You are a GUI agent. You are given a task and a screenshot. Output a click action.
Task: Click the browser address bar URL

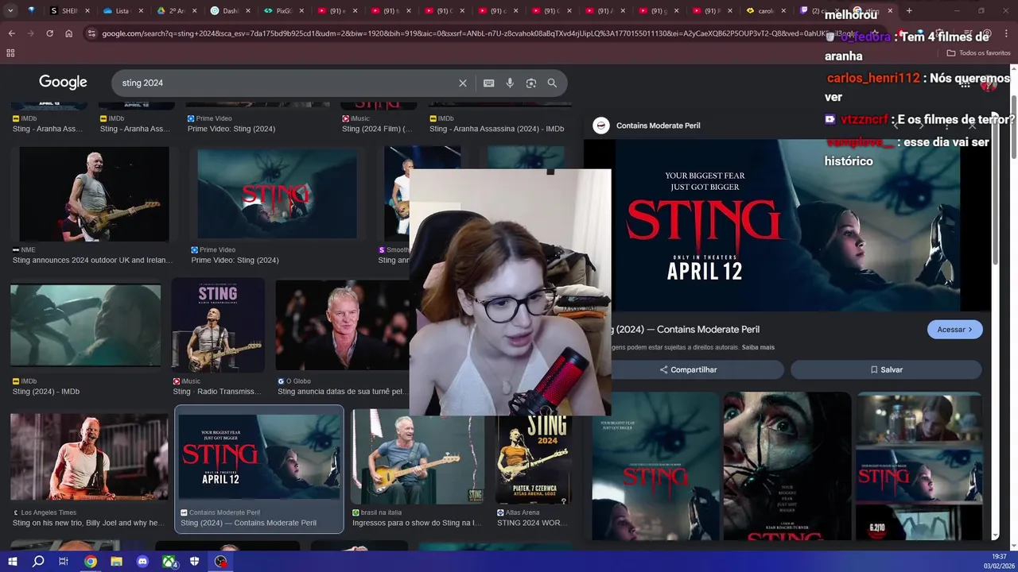pos(477,33)
